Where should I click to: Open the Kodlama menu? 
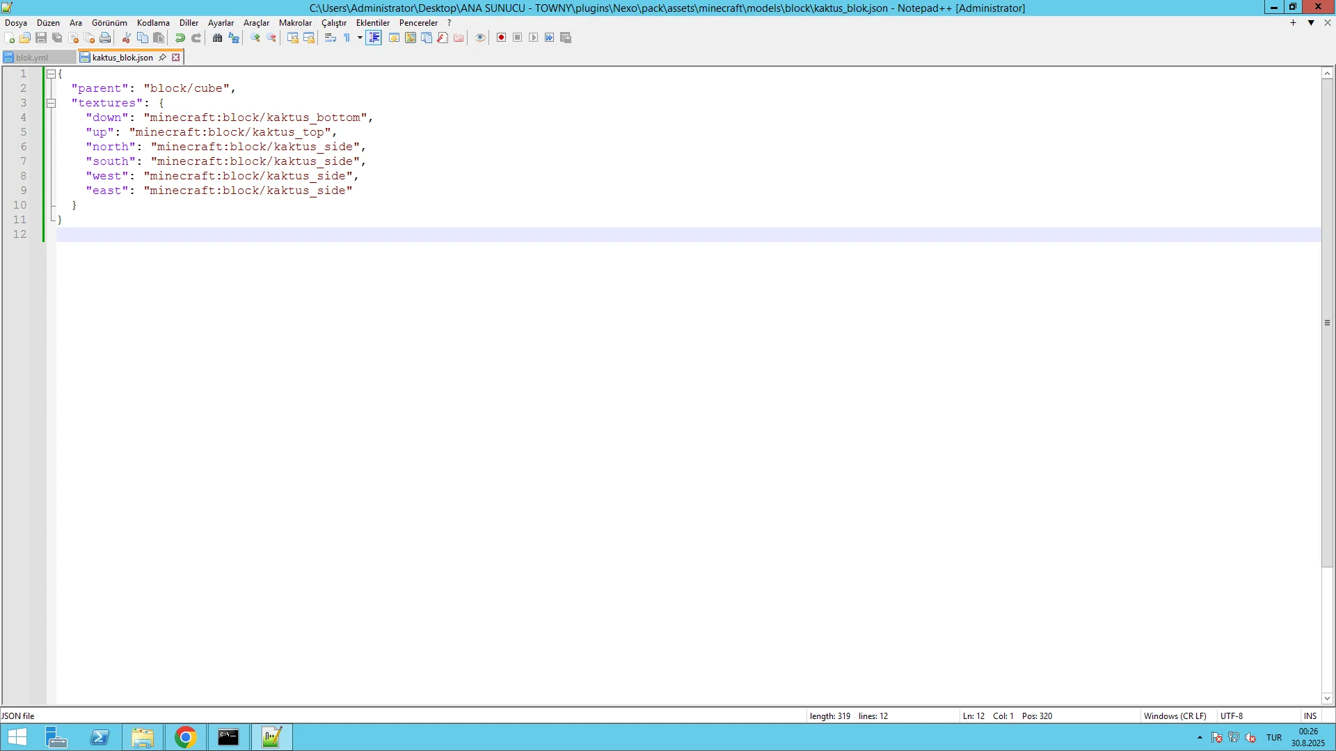pos(153,23)
